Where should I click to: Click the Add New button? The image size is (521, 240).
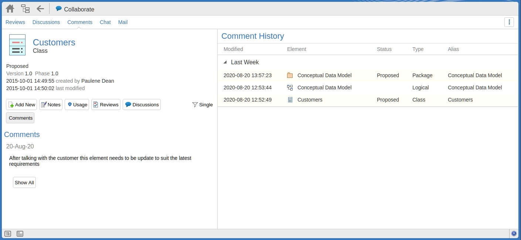click(x=21, y=105)
